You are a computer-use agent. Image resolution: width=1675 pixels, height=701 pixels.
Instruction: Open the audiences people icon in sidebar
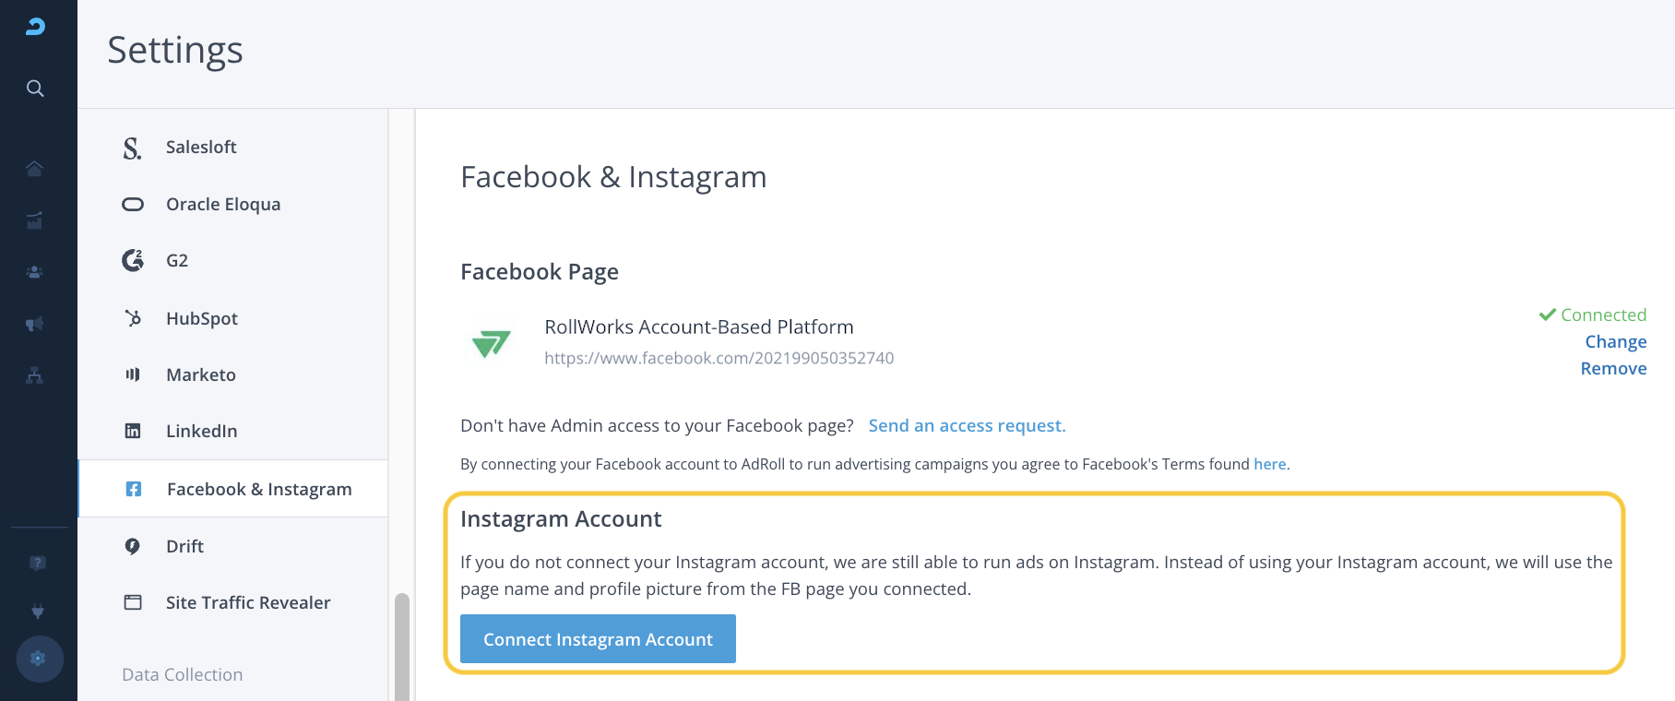pos(35,272)
